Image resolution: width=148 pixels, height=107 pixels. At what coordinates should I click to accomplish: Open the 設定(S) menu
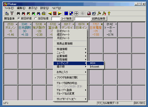45,8
